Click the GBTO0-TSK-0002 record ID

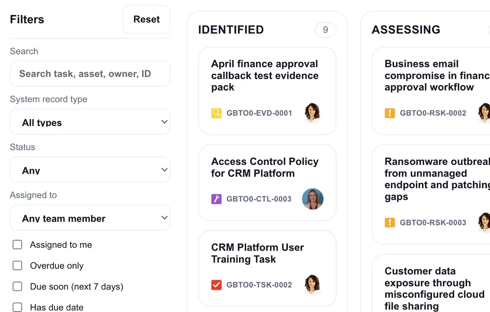point(259,285)
